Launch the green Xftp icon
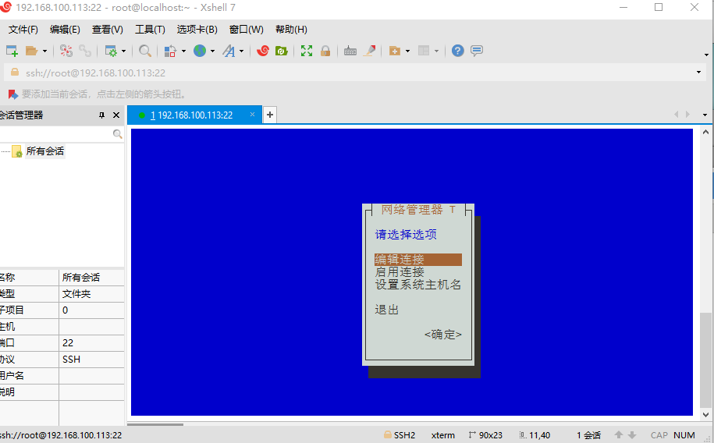 (282, 51)
